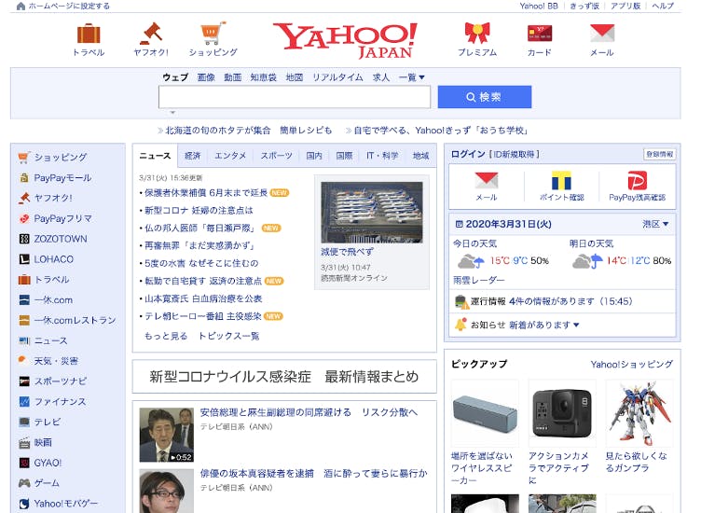Open the トラベル suitcase icon in header
The height and width of the screenshot is (513, 701).
click(89, 34)
